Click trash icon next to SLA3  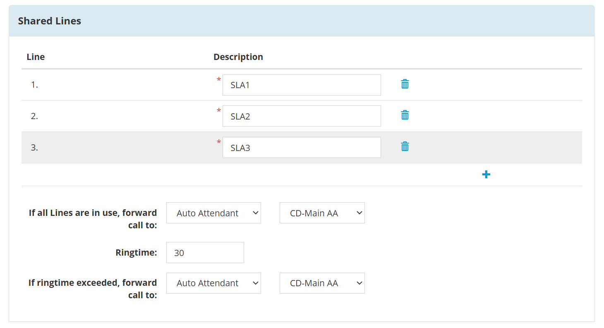[405, 147]
